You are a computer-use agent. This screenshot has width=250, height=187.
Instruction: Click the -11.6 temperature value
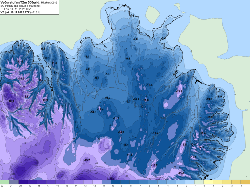(145, 100)
